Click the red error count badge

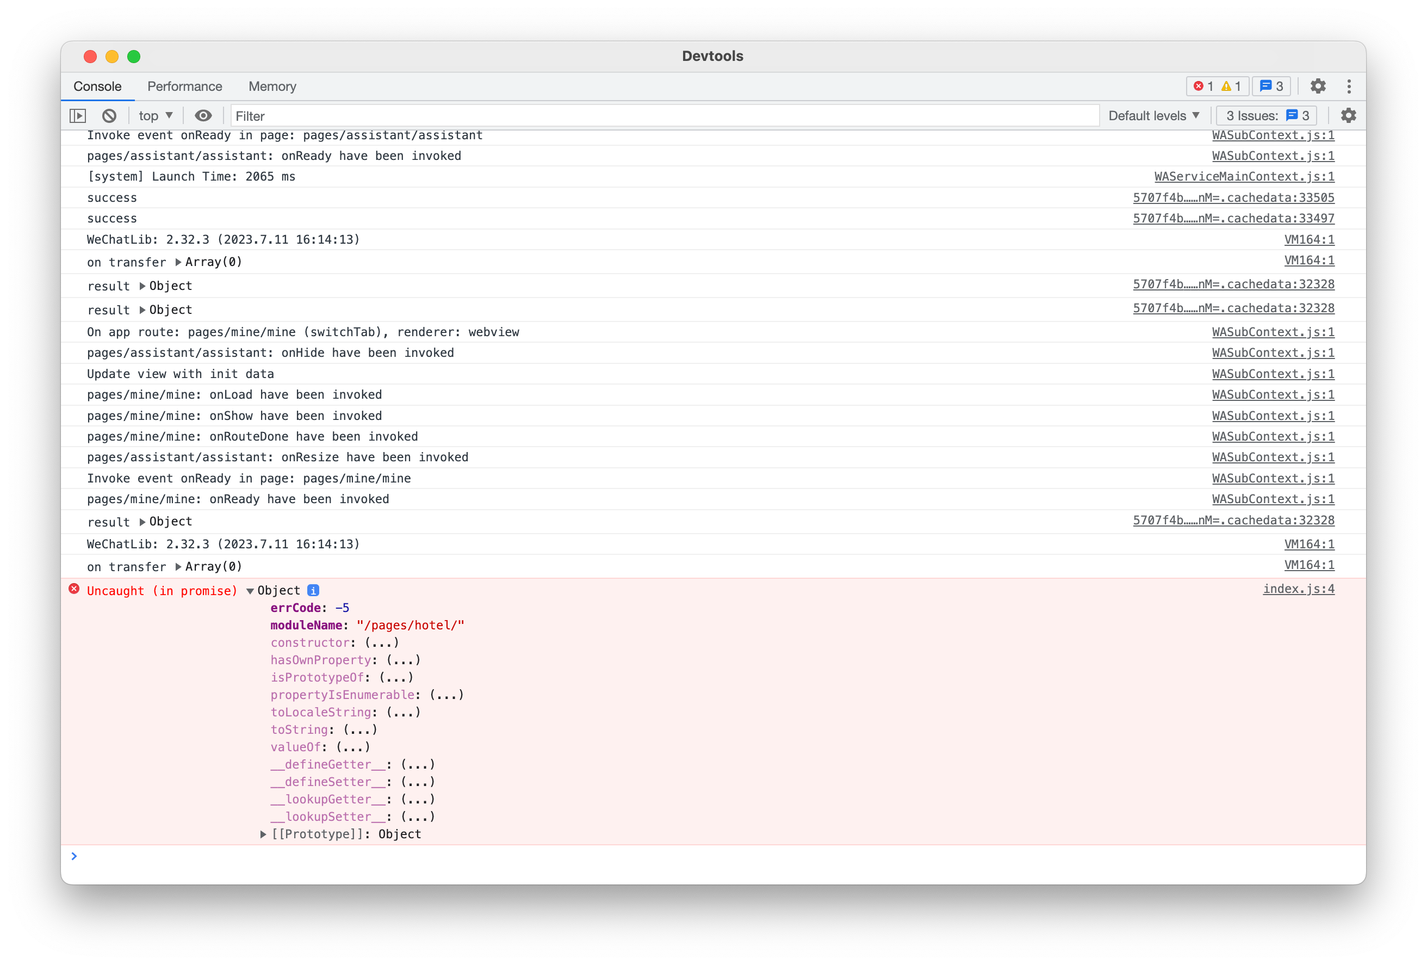tap(1203, 86)
